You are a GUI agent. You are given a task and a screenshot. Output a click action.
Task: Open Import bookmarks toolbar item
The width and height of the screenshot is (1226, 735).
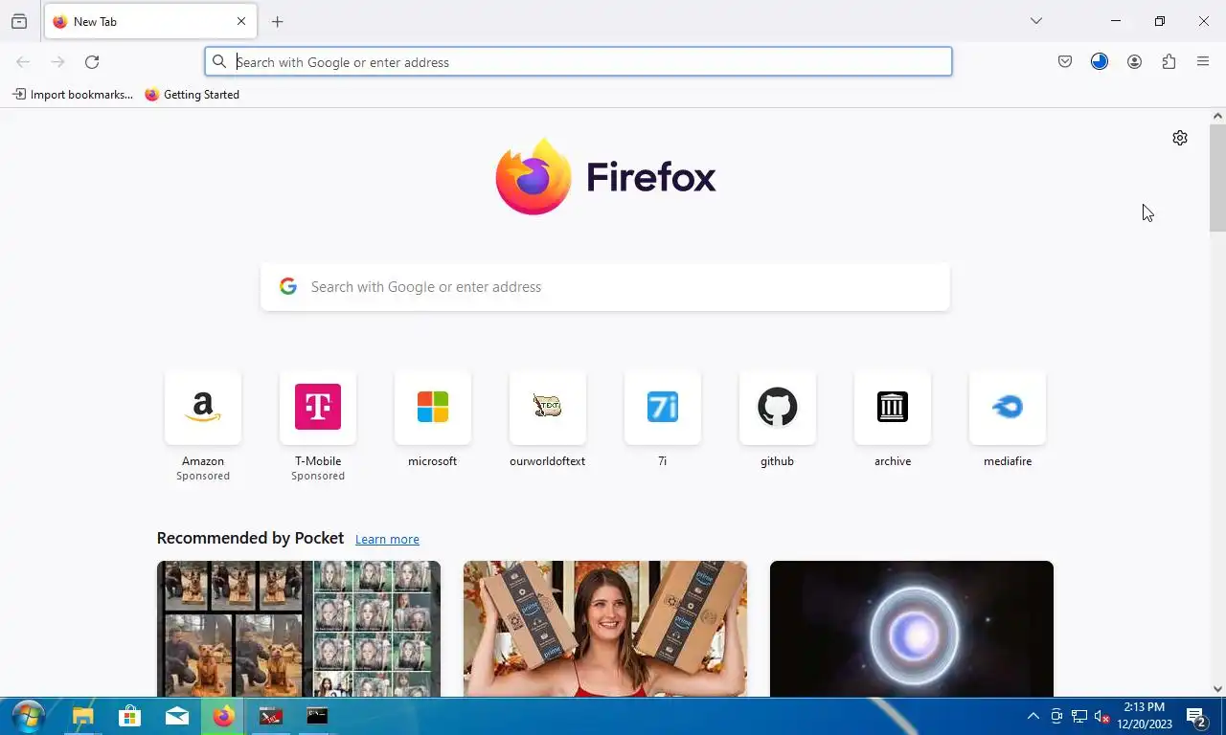coord(73,95)
